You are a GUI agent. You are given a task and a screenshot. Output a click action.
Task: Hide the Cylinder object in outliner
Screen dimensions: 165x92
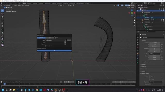(162, 19)
